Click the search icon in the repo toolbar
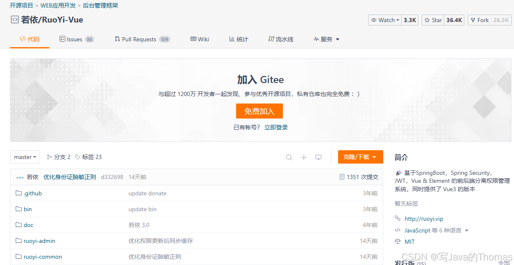514x265 pixels. (x=289, y=157)
